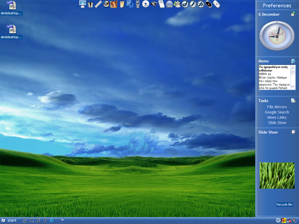Click the network nodes quick launch icon
Image resolution: width=299 pixels, height=224 pixels.
32,221
